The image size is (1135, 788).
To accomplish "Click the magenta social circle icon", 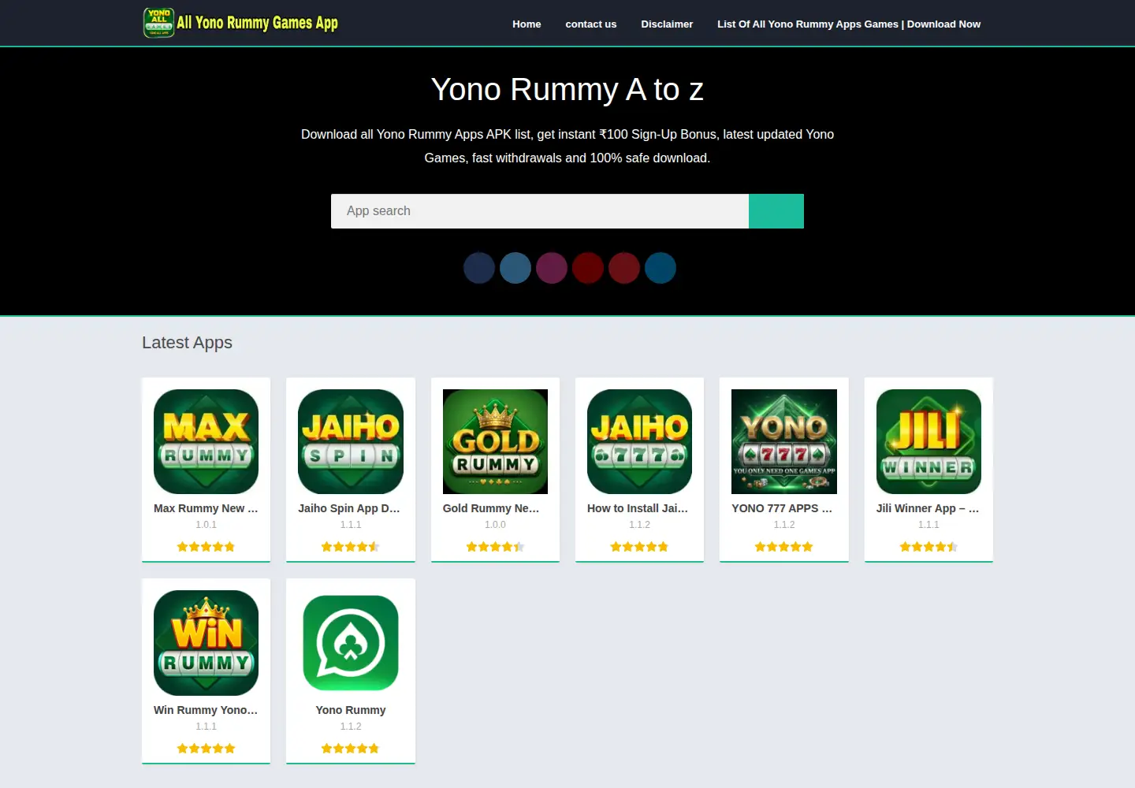I will point(552,268).
